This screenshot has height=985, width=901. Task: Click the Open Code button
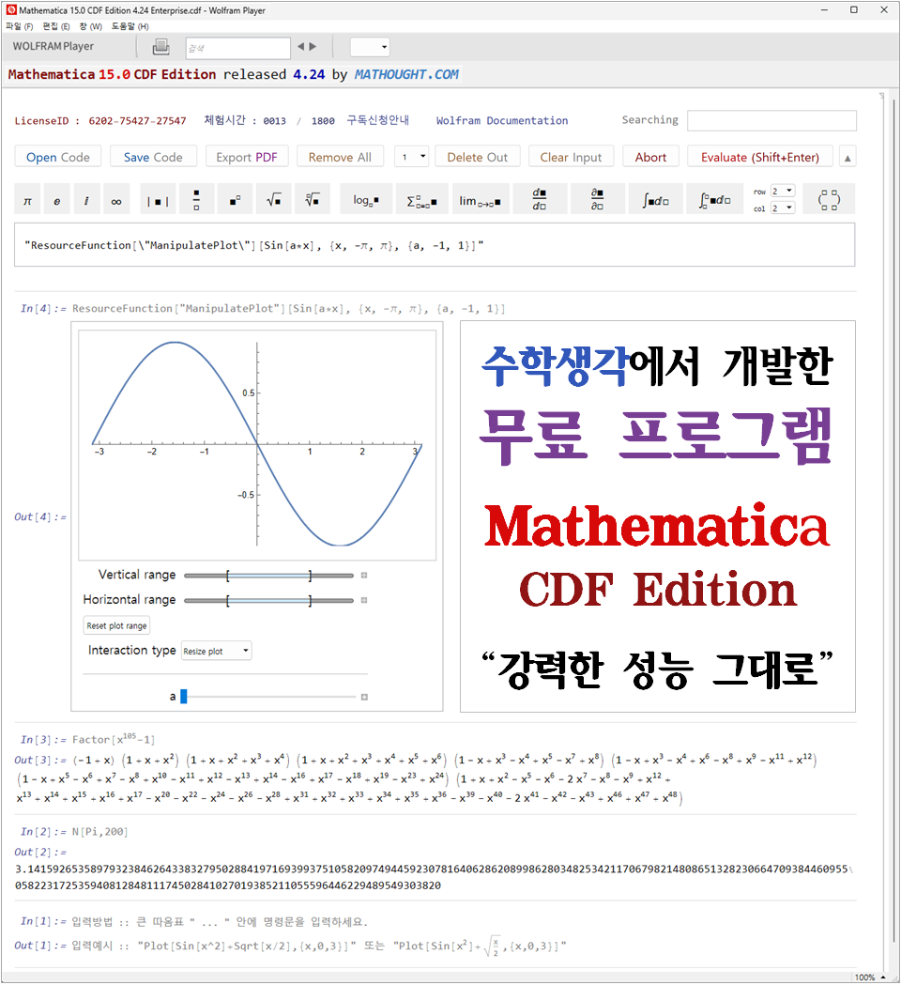pos(58,157)
